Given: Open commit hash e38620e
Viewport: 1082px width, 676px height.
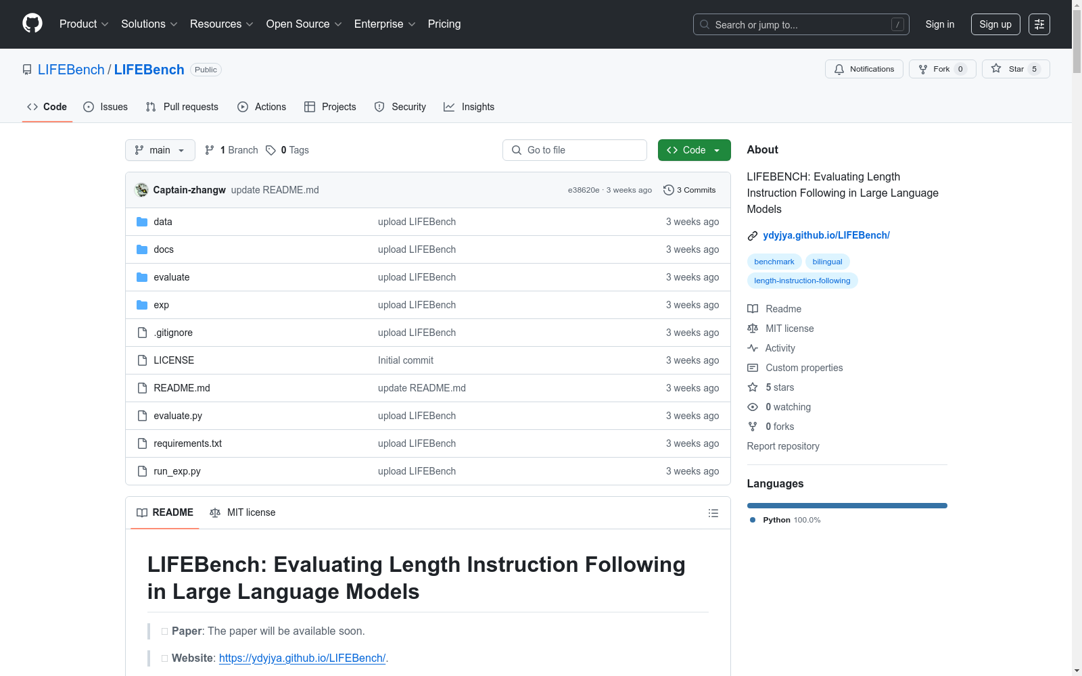Looking at the screenshot, I should tap(584, 190).
